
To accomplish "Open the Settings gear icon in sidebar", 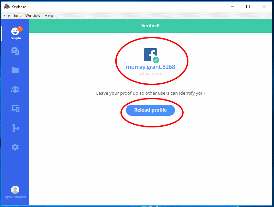I will [x=15, y=147].
